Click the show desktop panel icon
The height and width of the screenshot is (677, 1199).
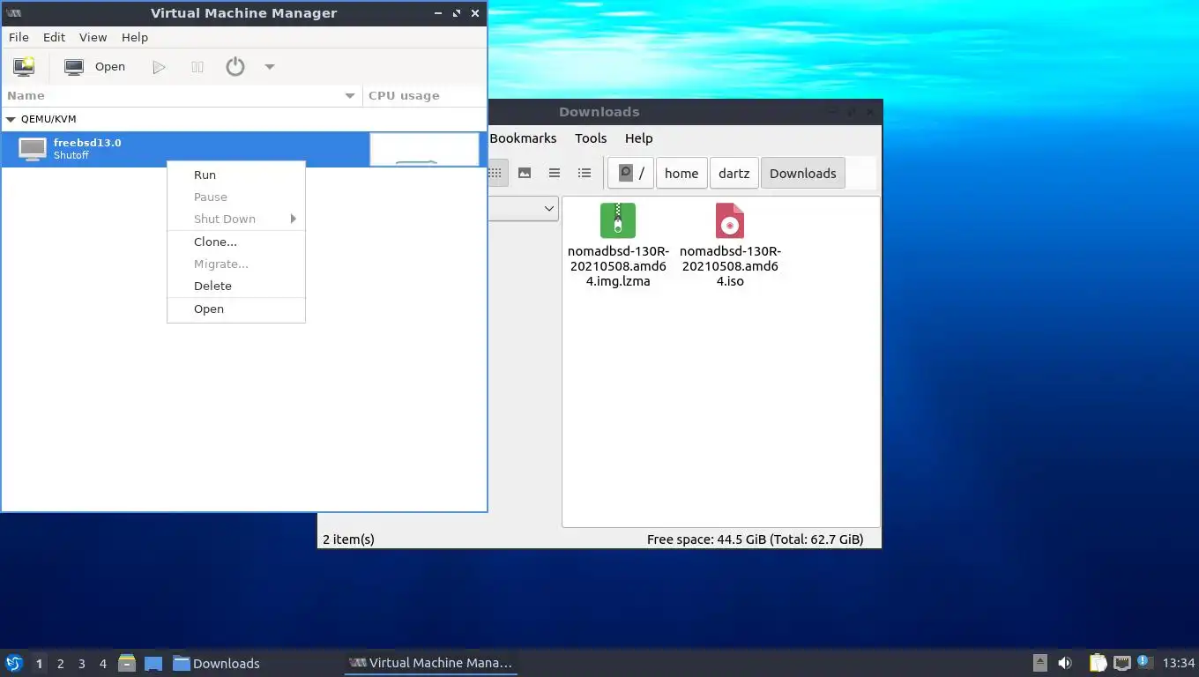click(153, 663)
